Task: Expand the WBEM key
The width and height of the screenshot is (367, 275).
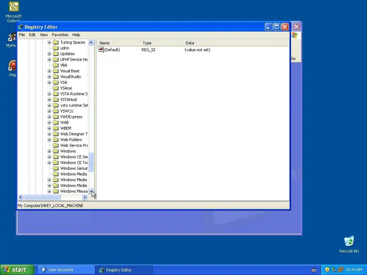Action: click(49, 129)
